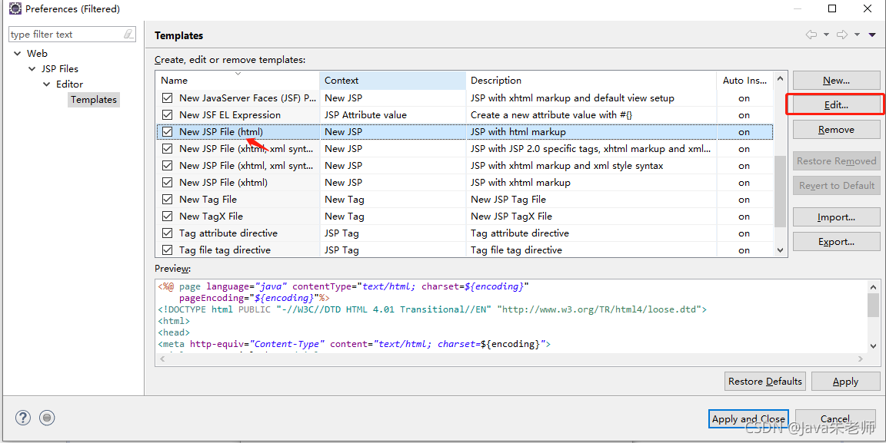
Task: Click the Import... button
Action: click(836, 217)
